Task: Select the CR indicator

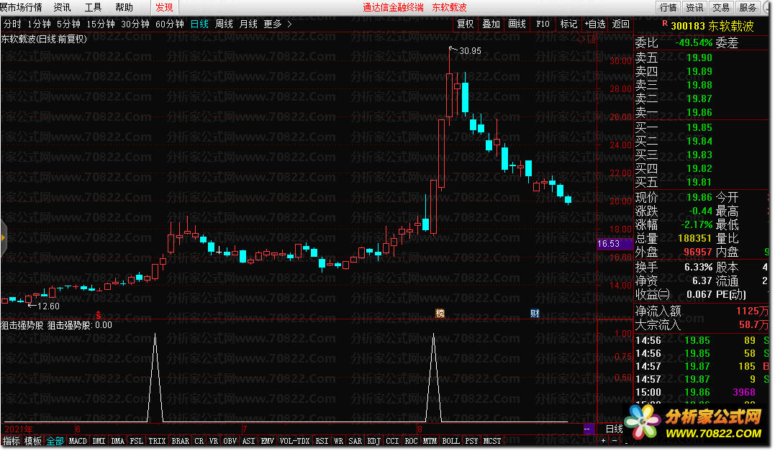Action: click(x=199, y=441)
